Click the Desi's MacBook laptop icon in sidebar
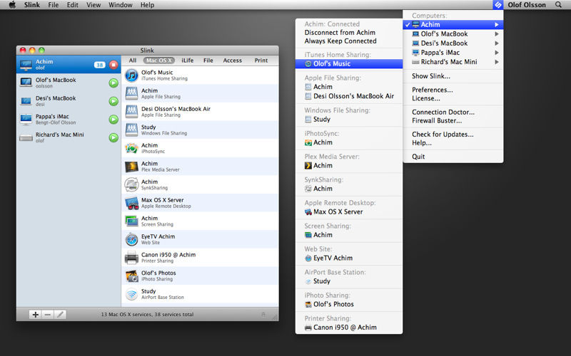571x356 pixels. 26,101
